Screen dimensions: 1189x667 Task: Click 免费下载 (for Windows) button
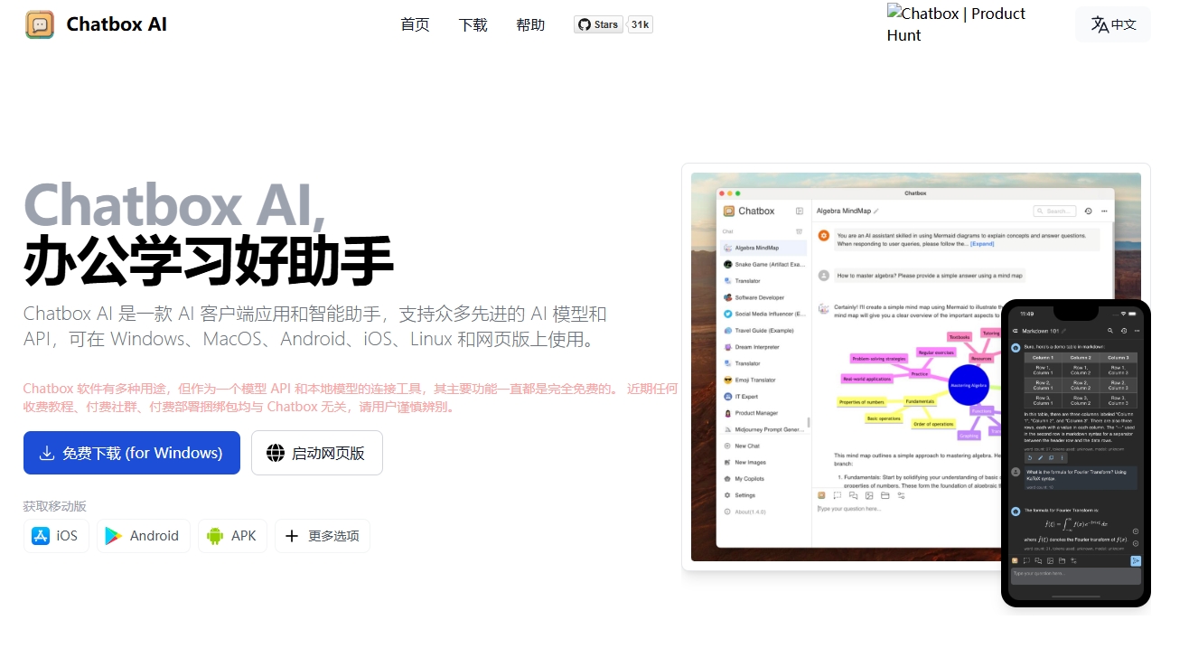point(132,453)
